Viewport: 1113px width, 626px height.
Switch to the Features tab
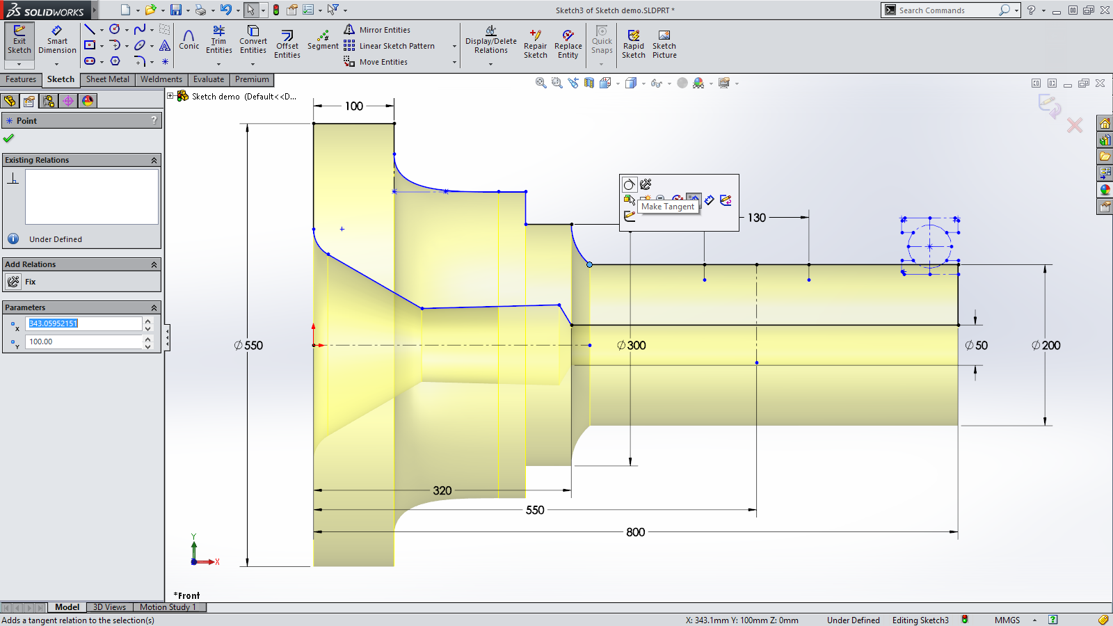[x=21, y=79]
